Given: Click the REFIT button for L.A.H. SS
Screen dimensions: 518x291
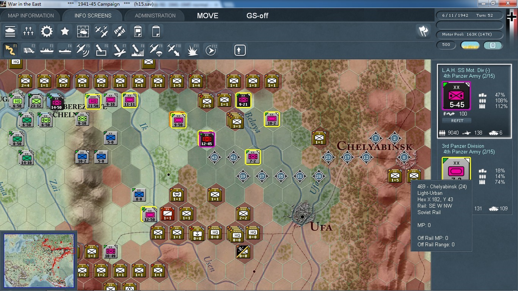Looking at the screenshot, I should tap(457, 120).
